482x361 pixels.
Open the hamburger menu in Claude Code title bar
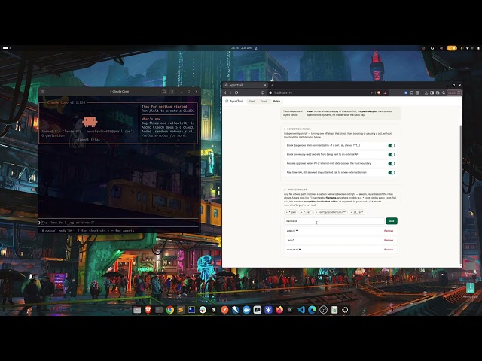[x=172, y=91]
